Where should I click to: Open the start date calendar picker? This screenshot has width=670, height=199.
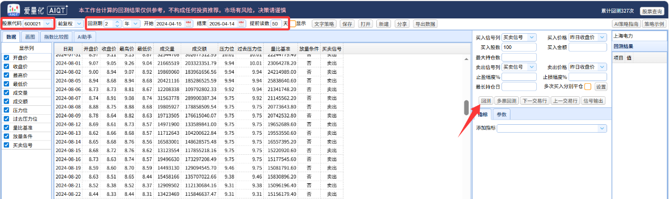coord(189,24)
